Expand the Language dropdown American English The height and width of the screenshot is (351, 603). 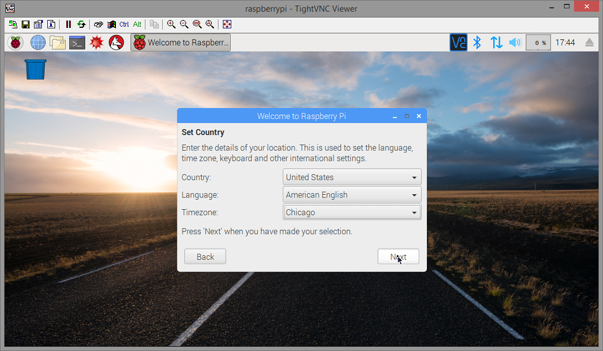point(352,195)
